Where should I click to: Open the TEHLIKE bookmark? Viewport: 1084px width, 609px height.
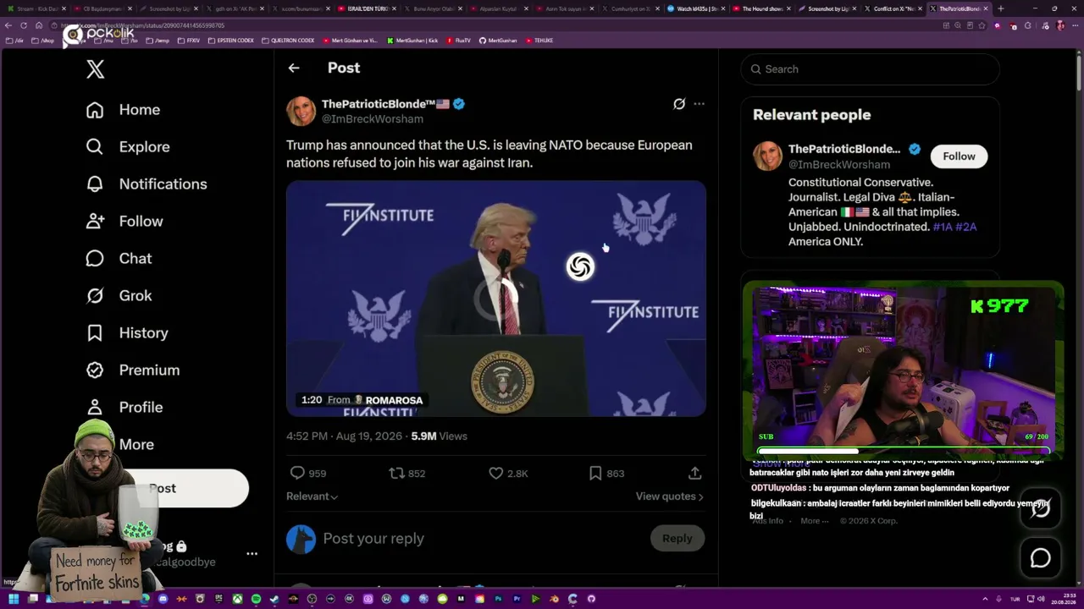click(539, 41)
